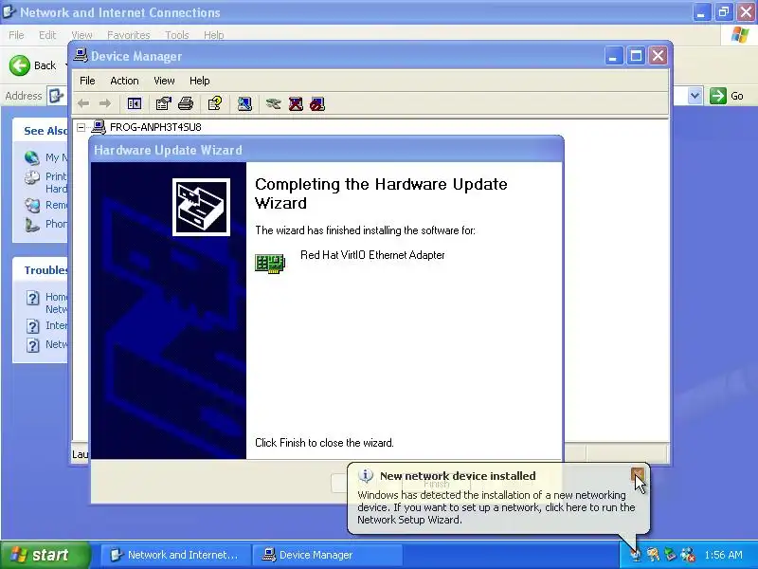Viewport: 758px width, 569px height.
Task: Click the Remote Desktop icon in See Also
Action: click(32, 205)
